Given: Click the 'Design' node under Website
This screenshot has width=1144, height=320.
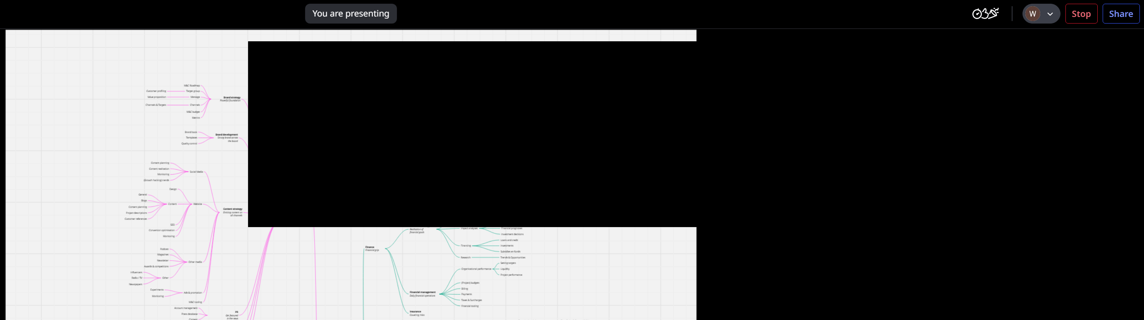Looking at the screenshot, I should [x=173, y=189].
